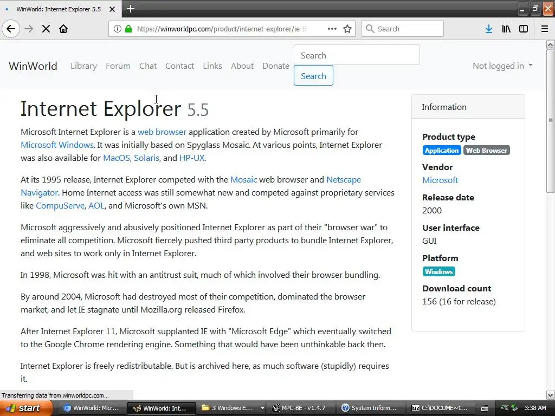Close the WinWorld Internet Explorer 5.5 tab
This screenshot has width=555, height=416.
[x=112, y=9]
